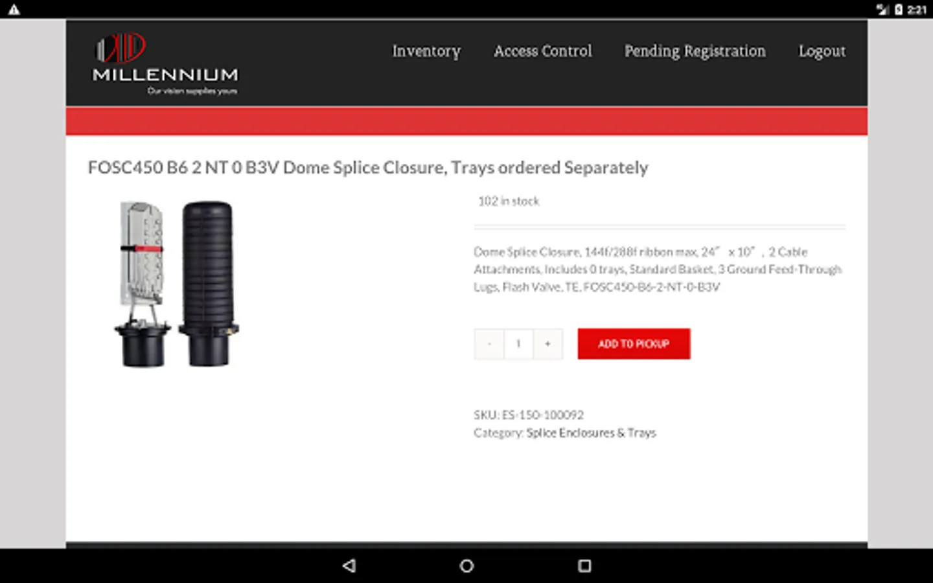Viewport: 933px width, 583px height.
Task: Click the FOSC450 product title heading
Action: click(x=368, y=168)
